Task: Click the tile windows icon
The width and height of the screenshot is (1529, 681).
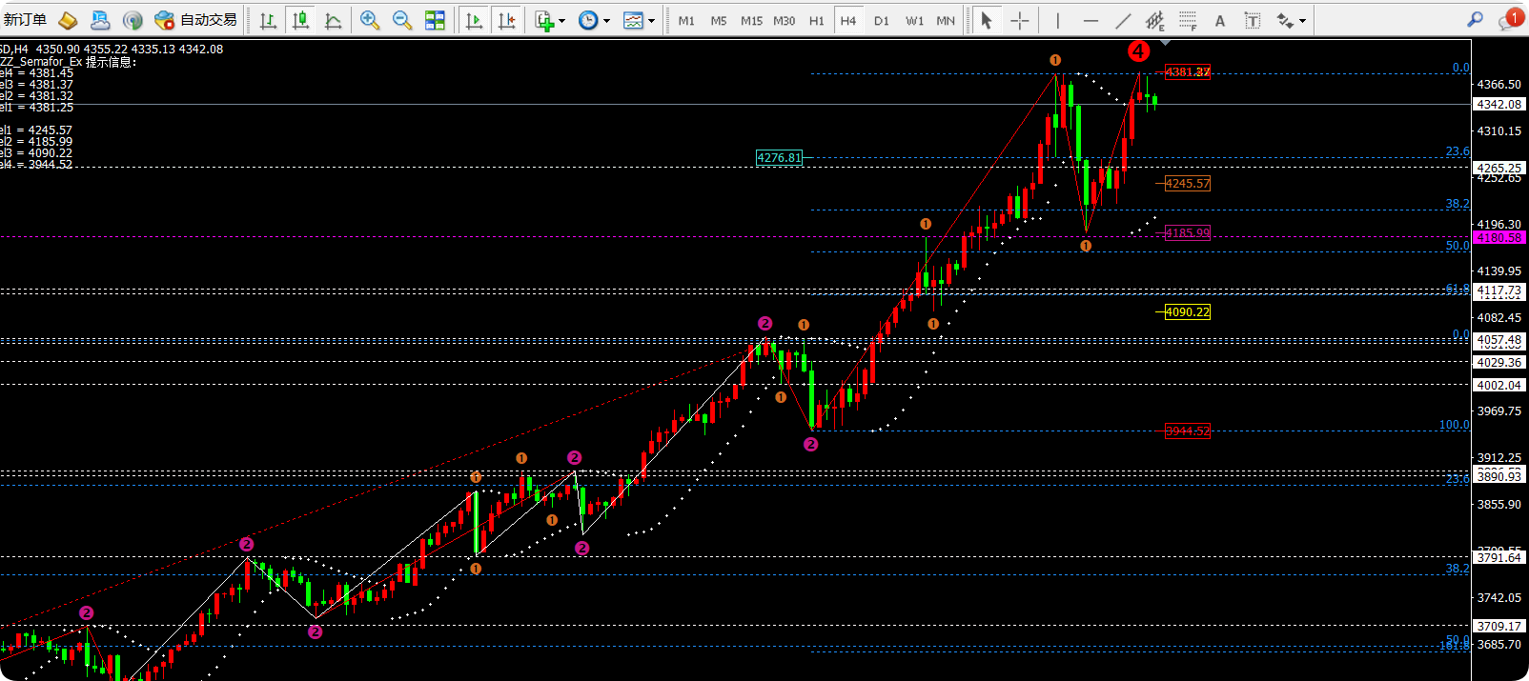Action: click(435, 20)
